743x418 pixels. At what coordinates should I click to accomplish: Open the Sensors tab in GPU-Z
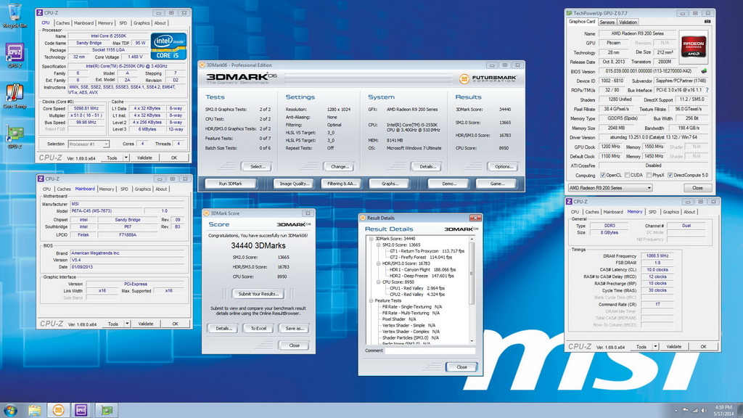point(607,22)
